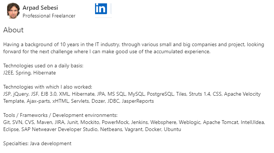
Task: Select the Professional Freelancer subtitle
Action: point(49,16)
